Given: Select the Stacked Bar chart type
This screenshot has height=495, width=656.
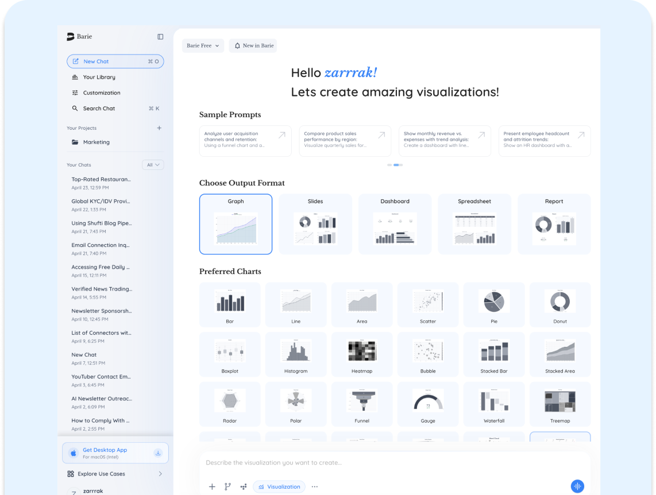Looking at the screenshot, I should (494, 354).
